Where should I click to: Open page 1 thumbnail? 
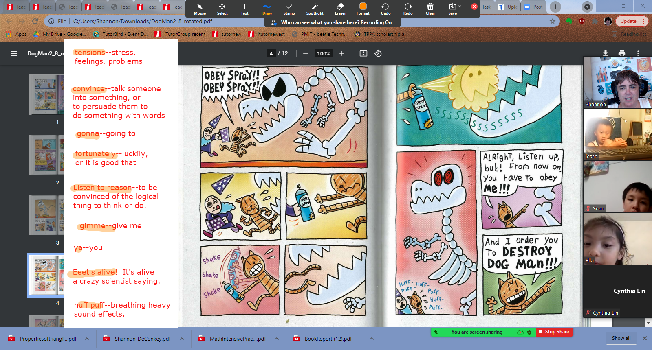(x=46, y=95)
